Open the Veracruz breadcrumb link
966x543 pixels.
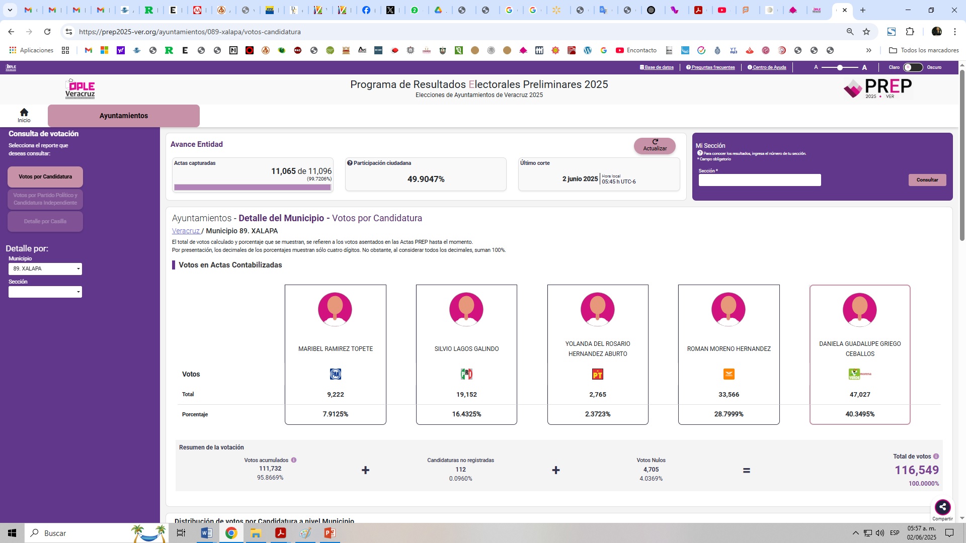point(186,231)
